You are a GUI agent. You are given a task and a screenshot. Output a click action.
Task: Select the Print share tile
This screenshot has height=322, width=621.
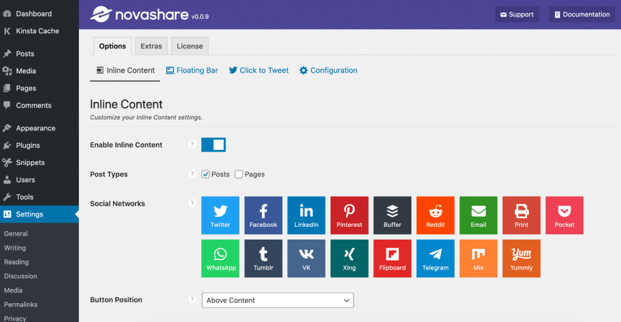coord(521,215)
